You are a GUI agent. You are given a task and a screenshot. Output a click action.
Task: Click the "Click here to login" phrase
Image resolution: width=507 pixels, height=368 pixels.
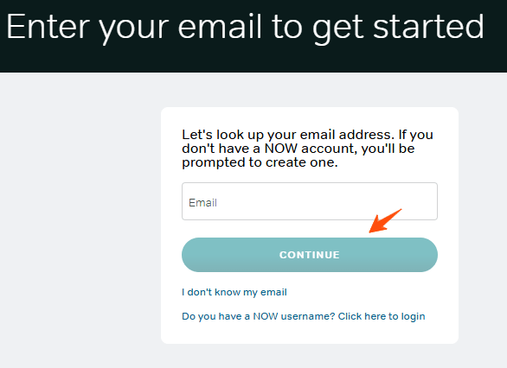tap(382, 316)
